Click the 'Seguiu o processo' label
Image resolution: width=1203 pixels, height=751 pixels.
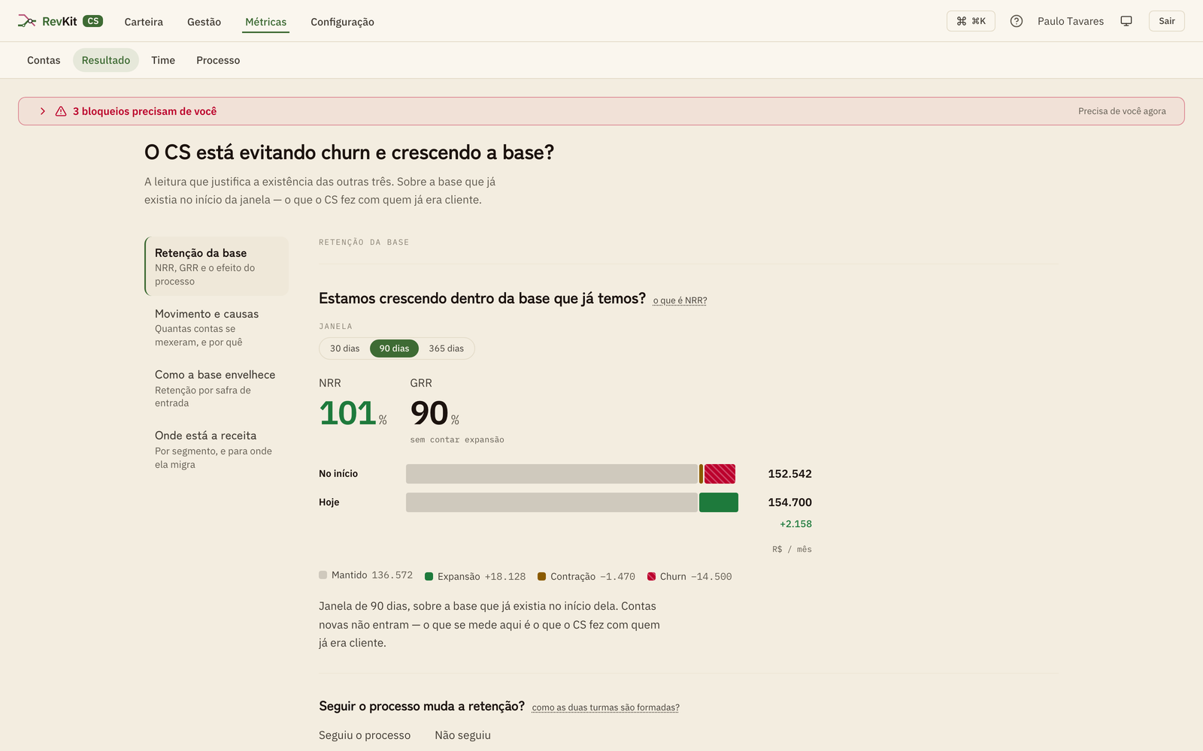click(365, 735)
